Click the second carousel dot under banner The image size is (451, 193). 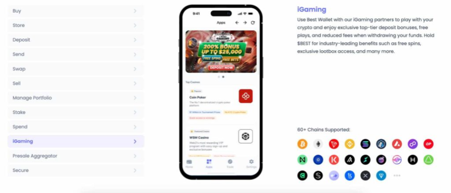223,77
